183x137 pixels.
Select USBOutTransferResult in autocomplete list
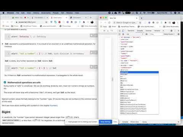pos(140,113)
